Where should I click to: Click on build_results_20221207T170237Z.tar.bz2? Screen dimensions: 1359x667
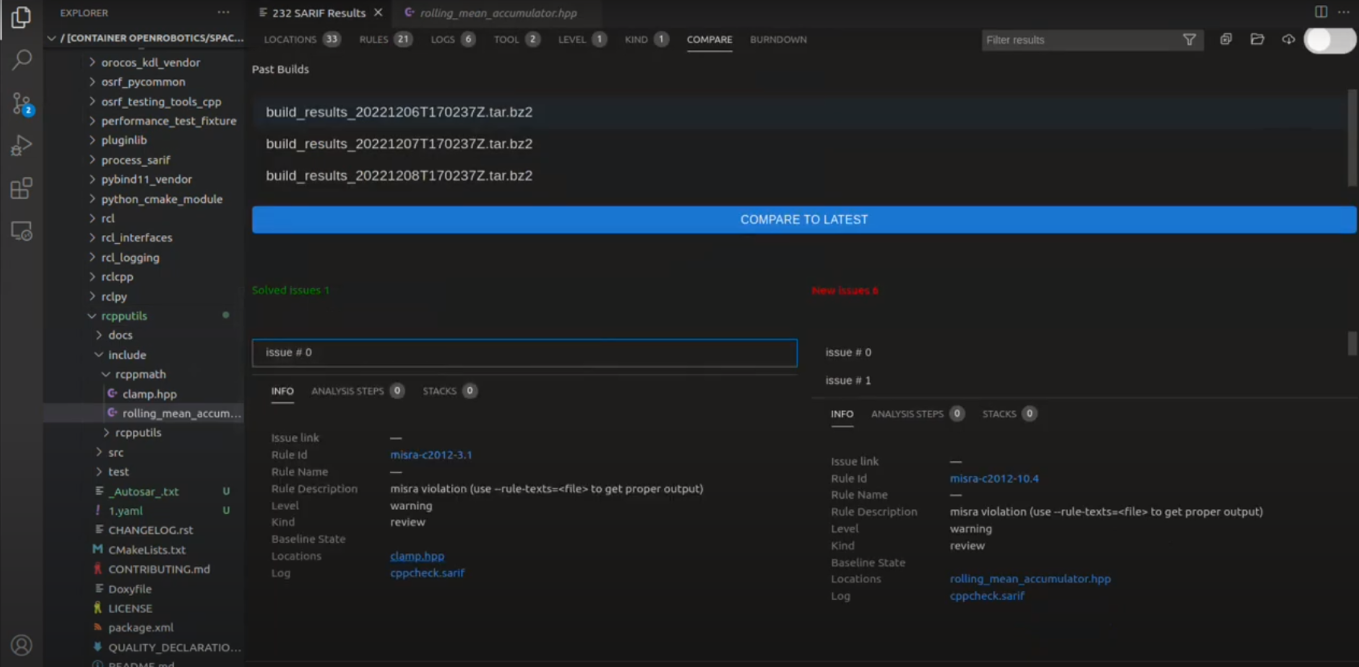tap(399, 144)
